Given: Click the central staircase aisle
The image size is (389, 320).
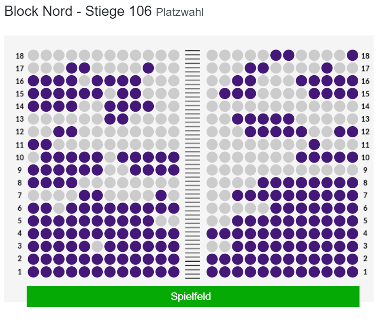Looking at the screenshot, I should (x=193, y=164).
